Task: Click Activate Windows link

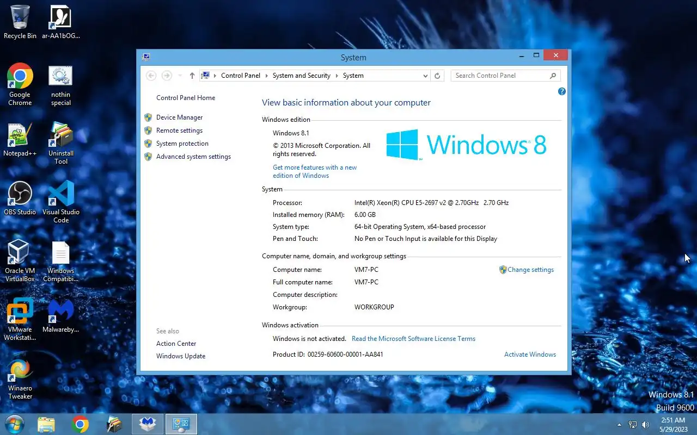Action: click(530, 355)
